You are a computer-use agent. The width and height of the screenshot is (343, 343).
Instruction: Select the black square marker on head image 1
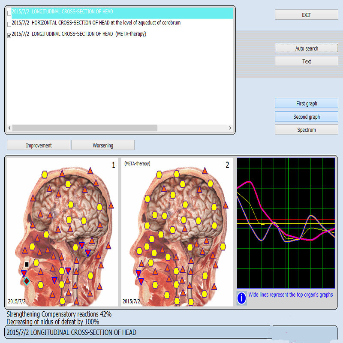click(27, 264)
